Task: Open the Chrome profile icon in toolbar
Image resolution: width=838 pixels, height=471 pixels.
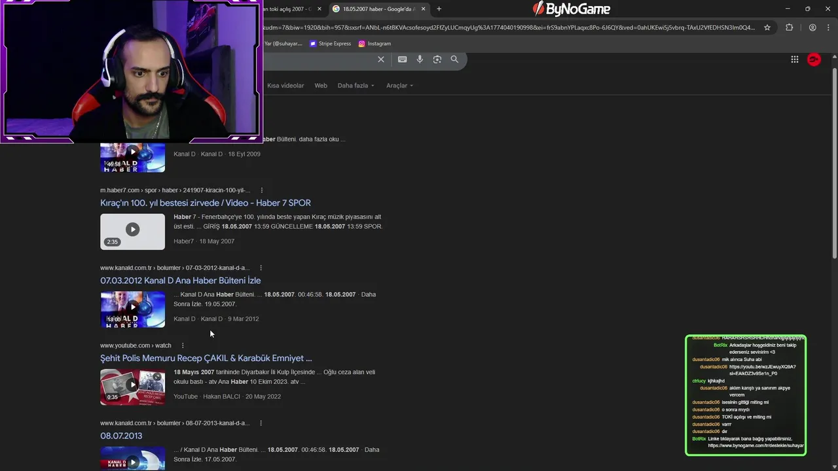Action: 812,27
